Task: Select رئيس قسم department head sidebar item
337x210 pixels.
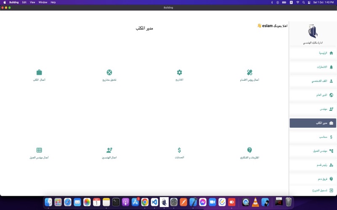Action: point(313,165)
